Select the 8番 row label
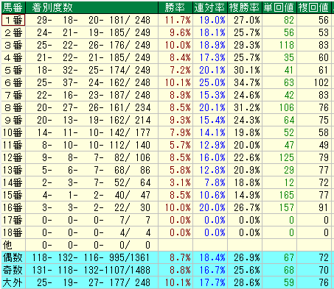The width and height of the screenshot is (334, 289). click(x=13, y=107)
